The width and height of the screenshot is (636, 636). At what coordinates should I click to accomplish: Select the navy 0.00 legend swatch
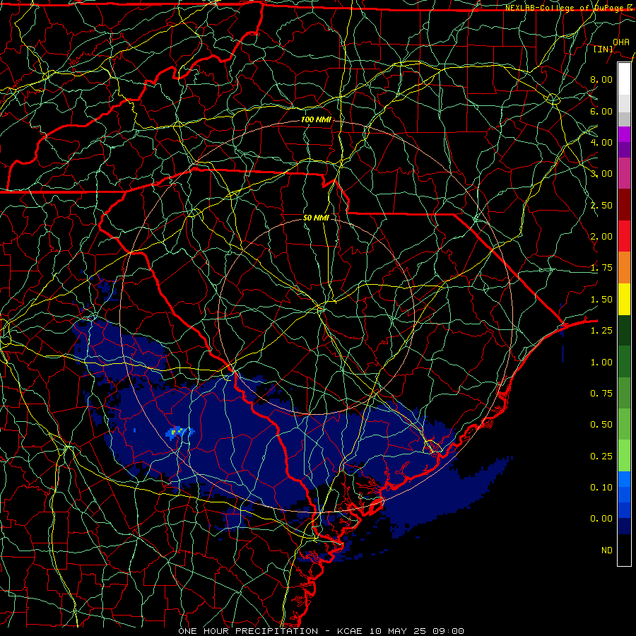click(624, 526)
